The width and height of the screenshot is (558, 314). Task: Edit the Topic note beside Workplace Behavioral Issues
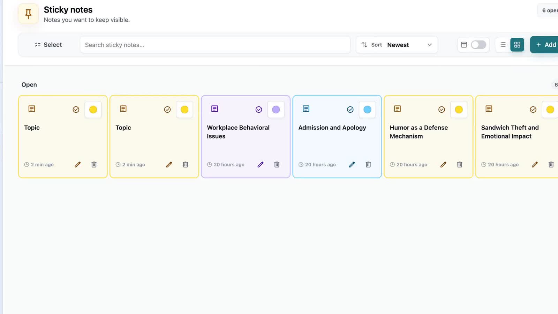tap(169, 164)
